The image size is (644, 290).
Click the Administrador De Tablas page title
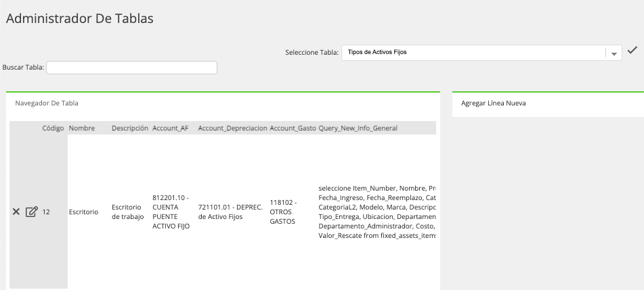80,18
